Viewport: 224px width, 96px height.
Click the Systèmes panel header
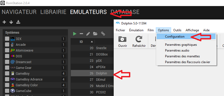(x=35, y=33)
